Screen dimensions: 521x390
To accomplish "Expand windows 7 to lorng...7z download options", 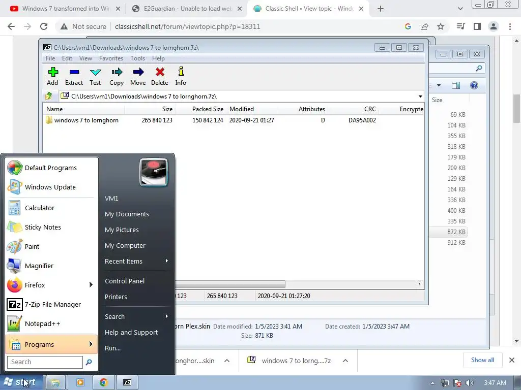I will pos(345,361).
